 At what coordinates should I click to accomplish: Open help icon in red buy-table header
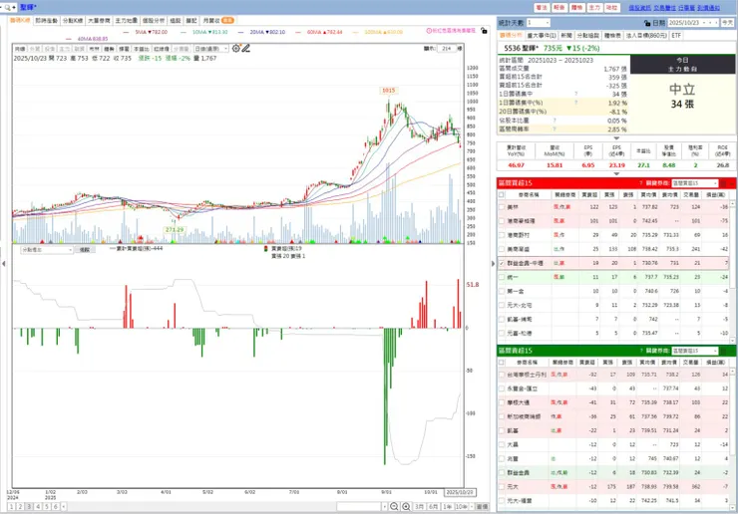click(641, 183)
